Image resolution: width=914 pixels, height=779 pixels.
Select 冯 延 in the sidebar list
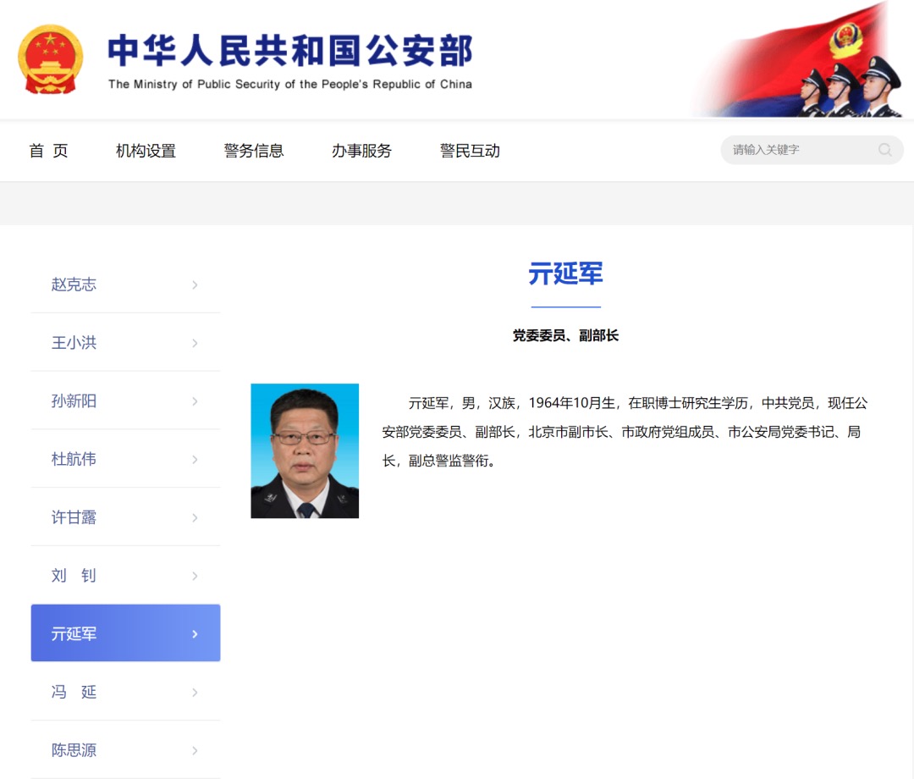[x=125, y=692]
